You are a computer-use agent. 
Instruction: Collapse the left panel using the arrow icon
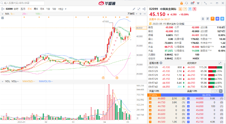pos(3,9)
